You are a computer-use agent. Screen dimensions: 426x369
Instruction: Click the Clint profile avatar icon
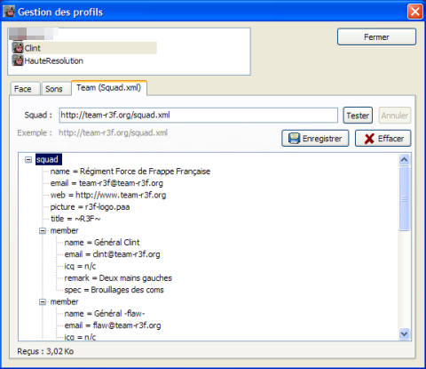[18, 48]
